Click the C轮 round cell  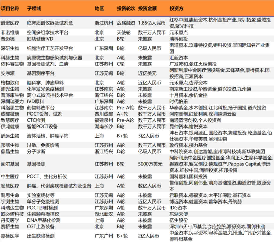click(x=121, y=64)
